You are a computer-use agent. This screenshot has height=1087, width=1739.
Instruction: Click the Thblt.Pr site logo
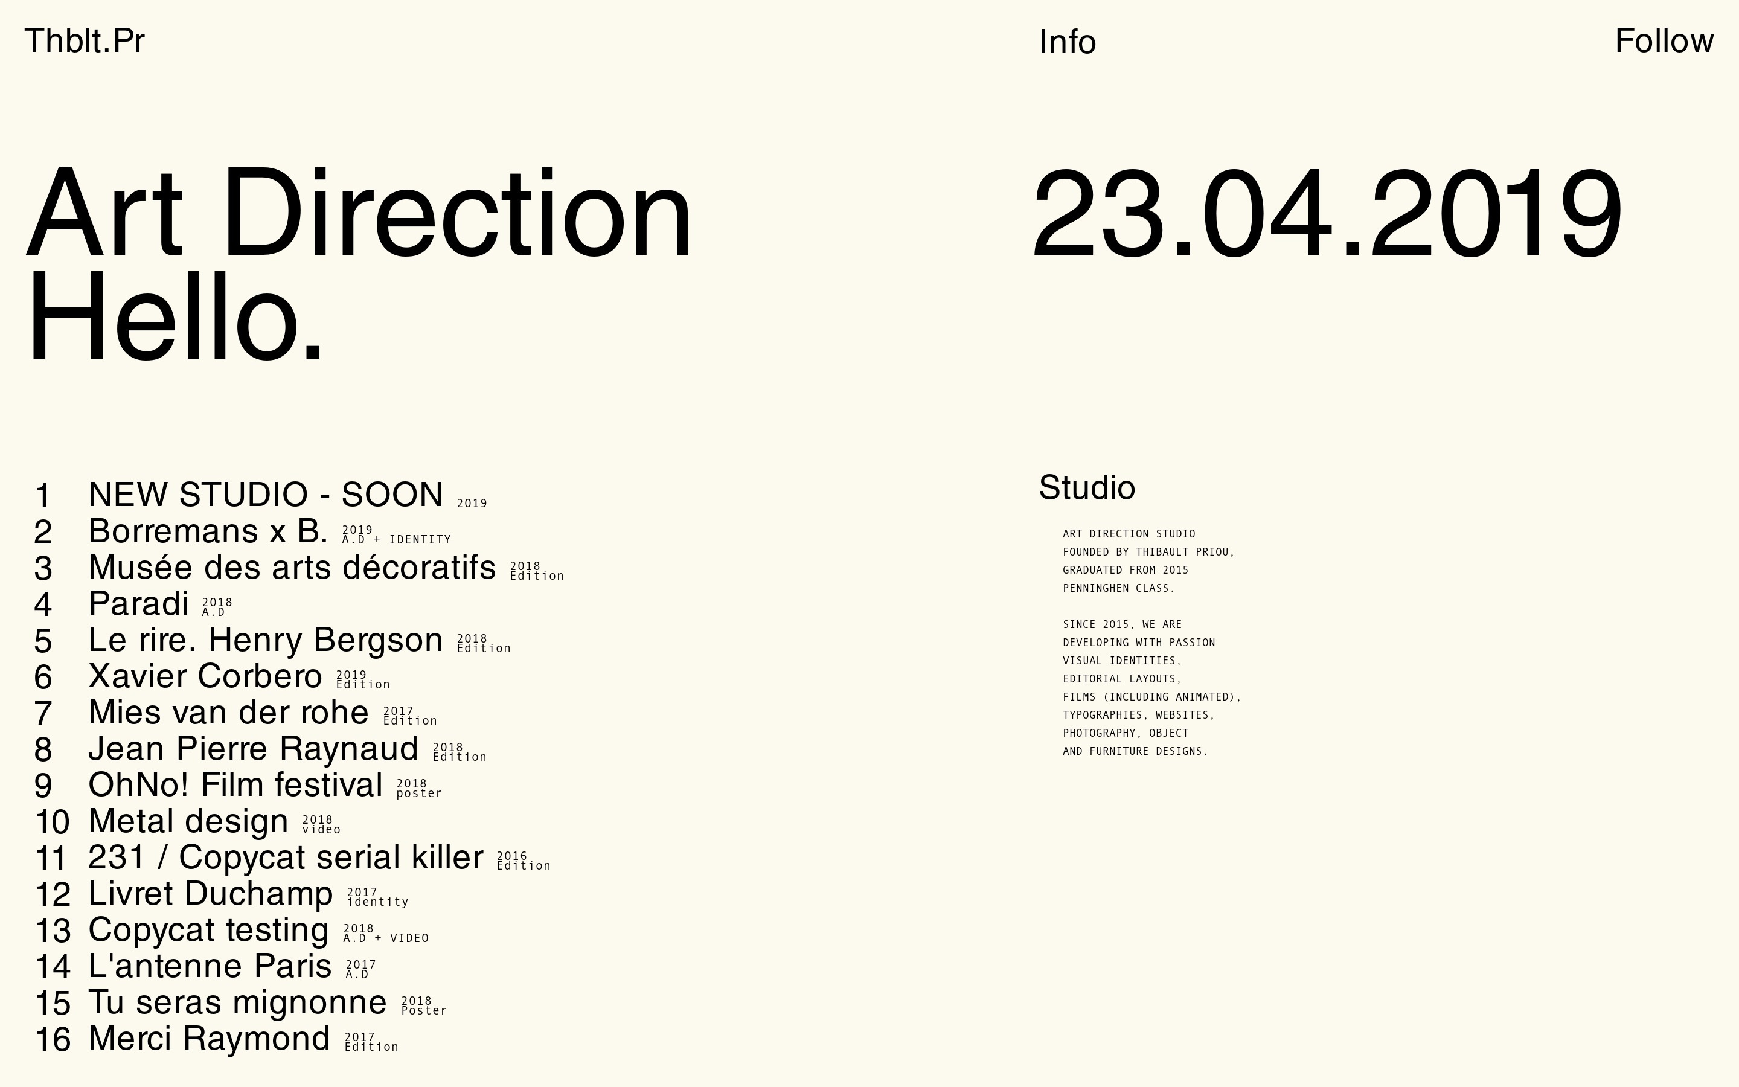(85, 41)
